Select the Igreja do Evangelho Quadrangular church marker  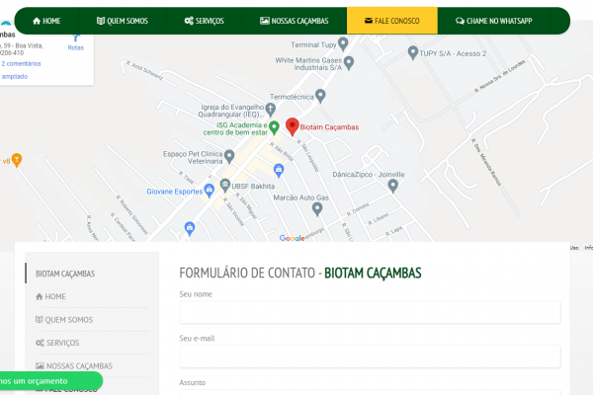click(x=271, y=110)
